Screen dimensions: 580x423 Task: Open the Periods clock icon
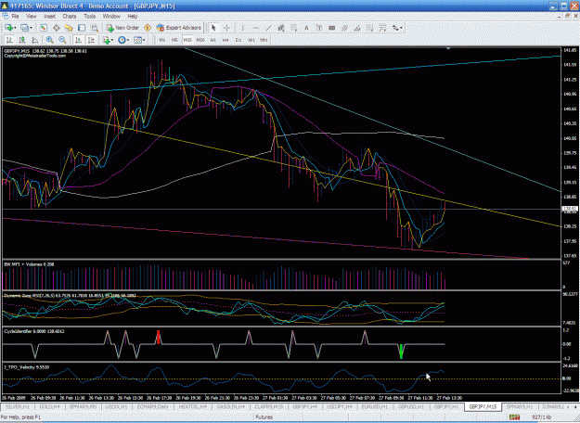[122, 40]
